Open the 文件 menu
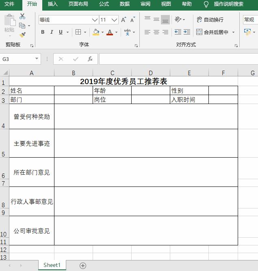Viewport: 258px width, 271px height. click(x=9, y=4)
